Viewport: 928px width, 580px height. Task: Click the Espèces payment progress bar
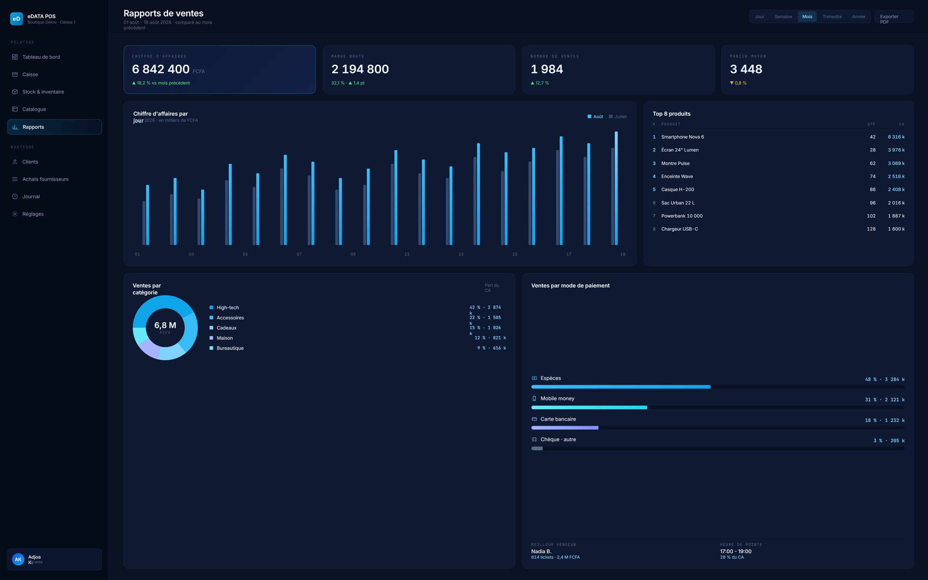(718, 387)
